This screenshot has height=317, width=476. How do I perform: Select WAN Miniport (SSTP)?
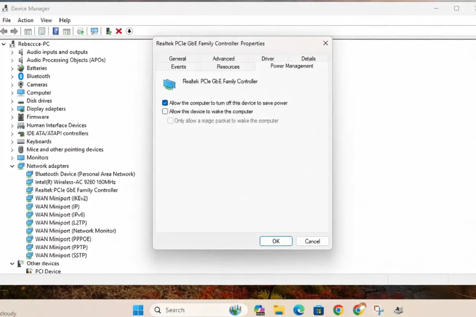pyautogui.click(x=61, y=255)
